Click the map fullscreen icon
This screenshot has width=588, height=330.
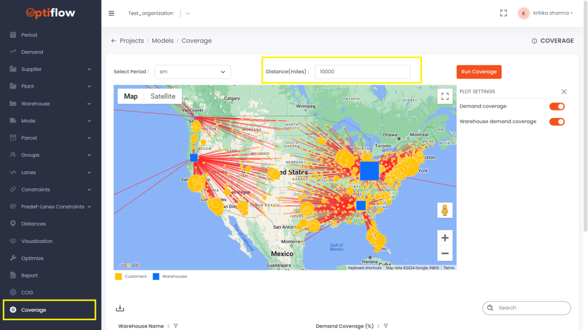(x=445, y=96)
